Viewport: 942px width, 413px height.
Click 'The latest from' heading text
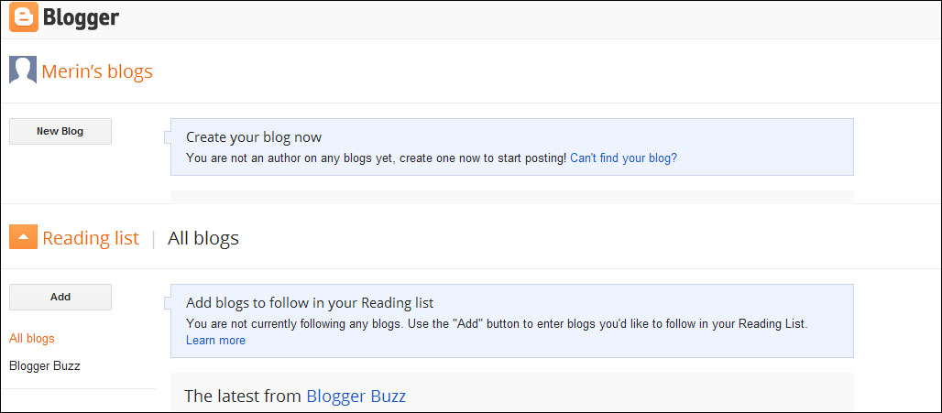tap(244, 397)
